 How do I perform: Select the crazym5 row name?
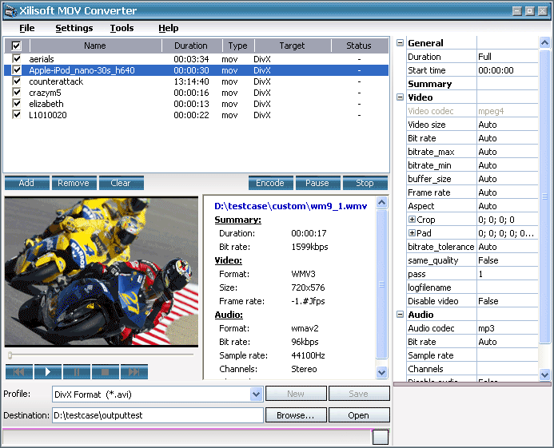point(46,93)
